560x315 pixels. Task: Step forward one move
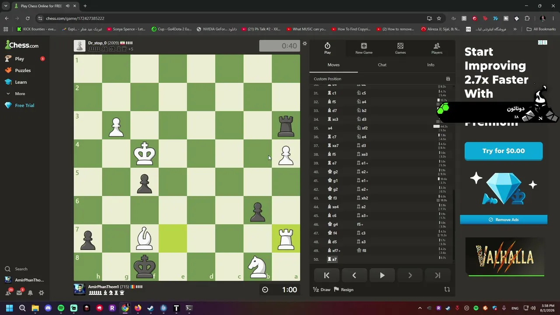click(x=410, y=275)
